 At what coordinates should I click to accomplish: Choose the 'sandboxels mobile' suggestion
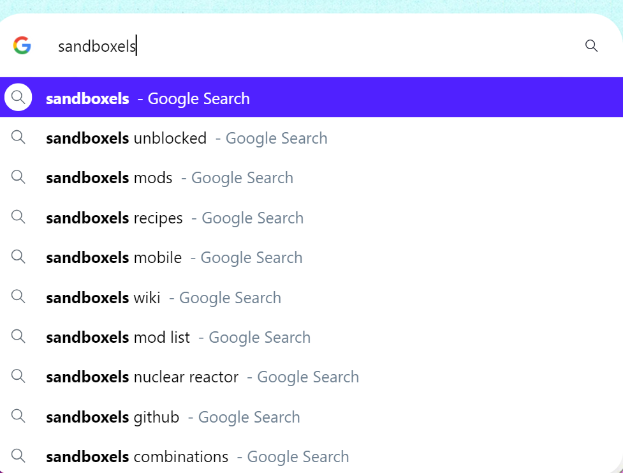[x=173, y=257]
